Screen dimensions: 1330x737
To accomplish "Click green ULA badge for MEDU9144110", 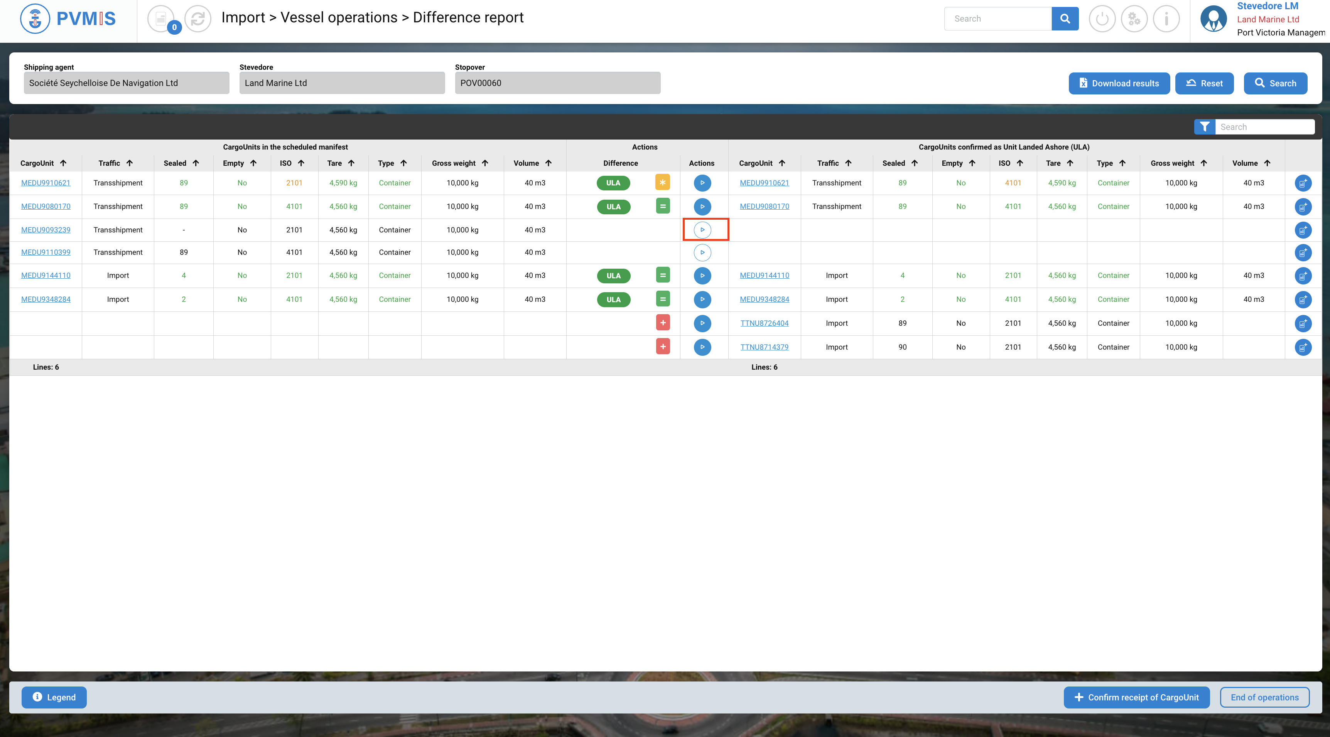I will tap(613, 276).
